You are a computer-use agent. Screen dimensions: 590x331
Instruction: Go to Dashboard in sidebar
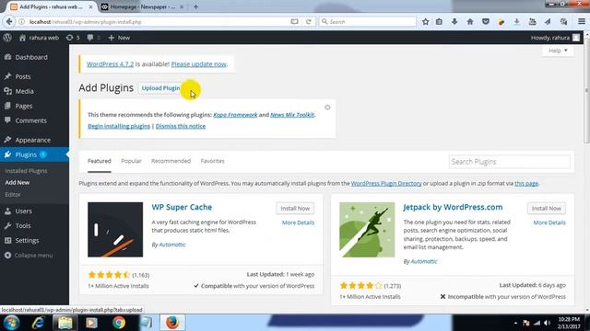(x=31, y=57)
